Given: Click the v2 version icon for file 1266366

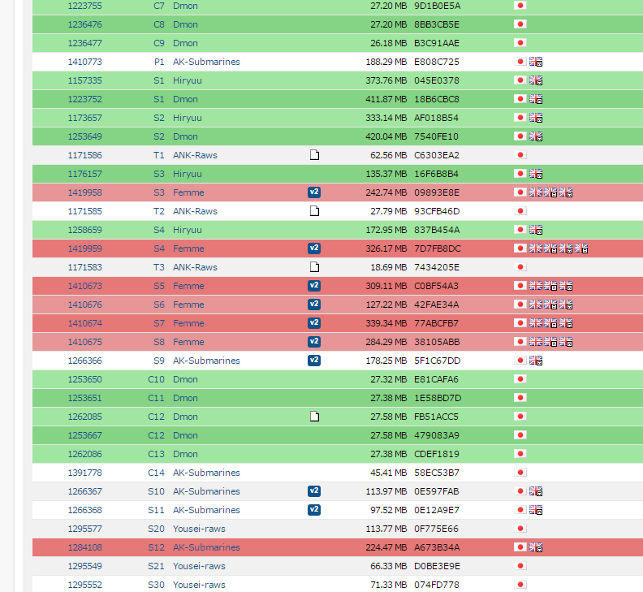Looking at the screenshot, I should click(314, 361).
